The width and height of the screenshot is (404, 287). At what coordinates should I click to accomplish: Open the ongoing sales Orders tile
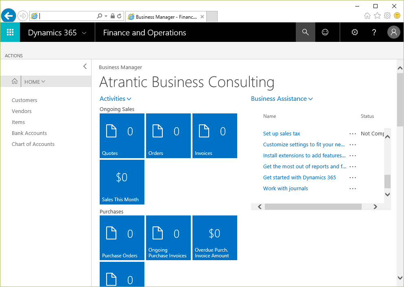coord(168,136)
